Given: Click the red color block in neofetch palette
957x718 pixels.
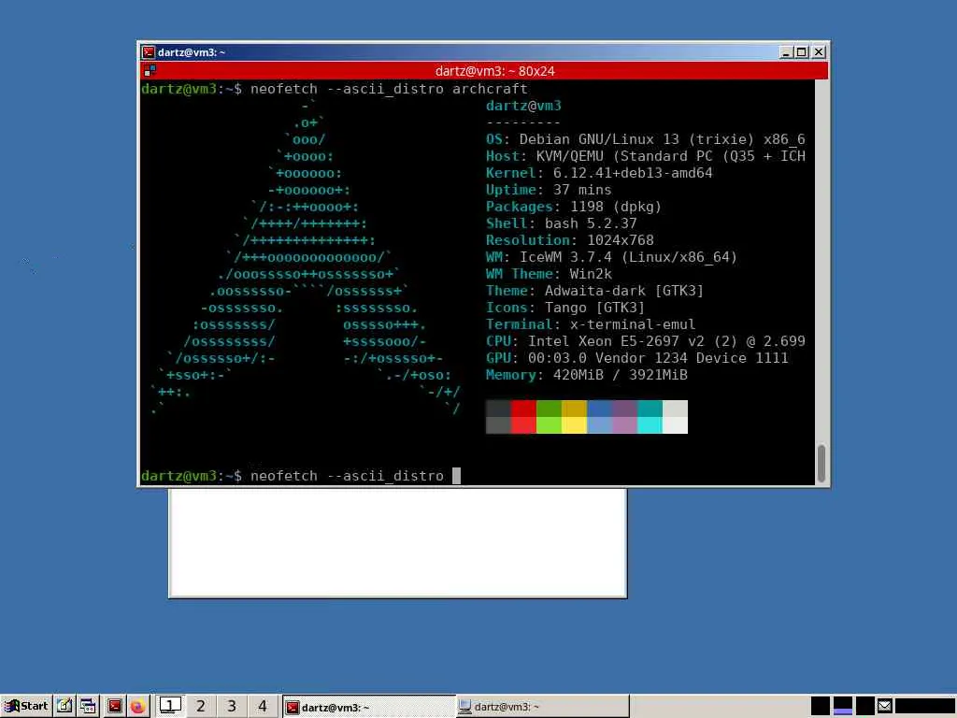Looking at the screenshot, I should click(x=523, y=409).
